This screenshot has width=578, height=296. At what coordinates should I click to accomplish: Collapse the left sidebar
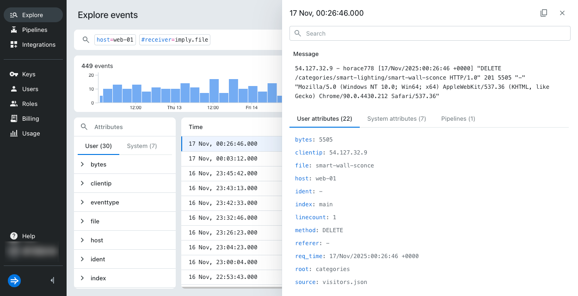(x=52, y=280)
